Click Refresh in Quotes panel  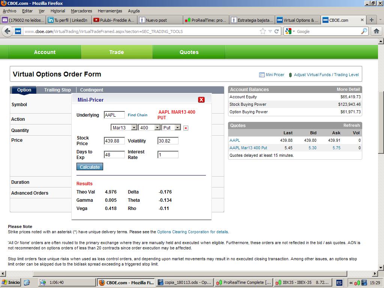[x=351, y=125]
